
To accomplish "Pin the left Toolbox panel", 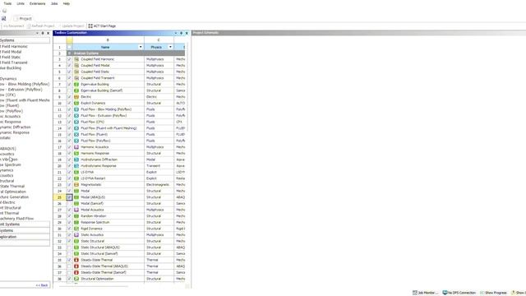I will pyautogui.click(x=43, y=33).
